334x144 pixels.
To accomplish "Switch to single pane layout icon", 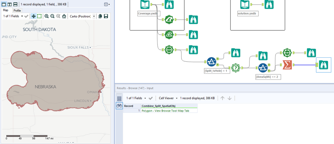I will pos(4,4).
